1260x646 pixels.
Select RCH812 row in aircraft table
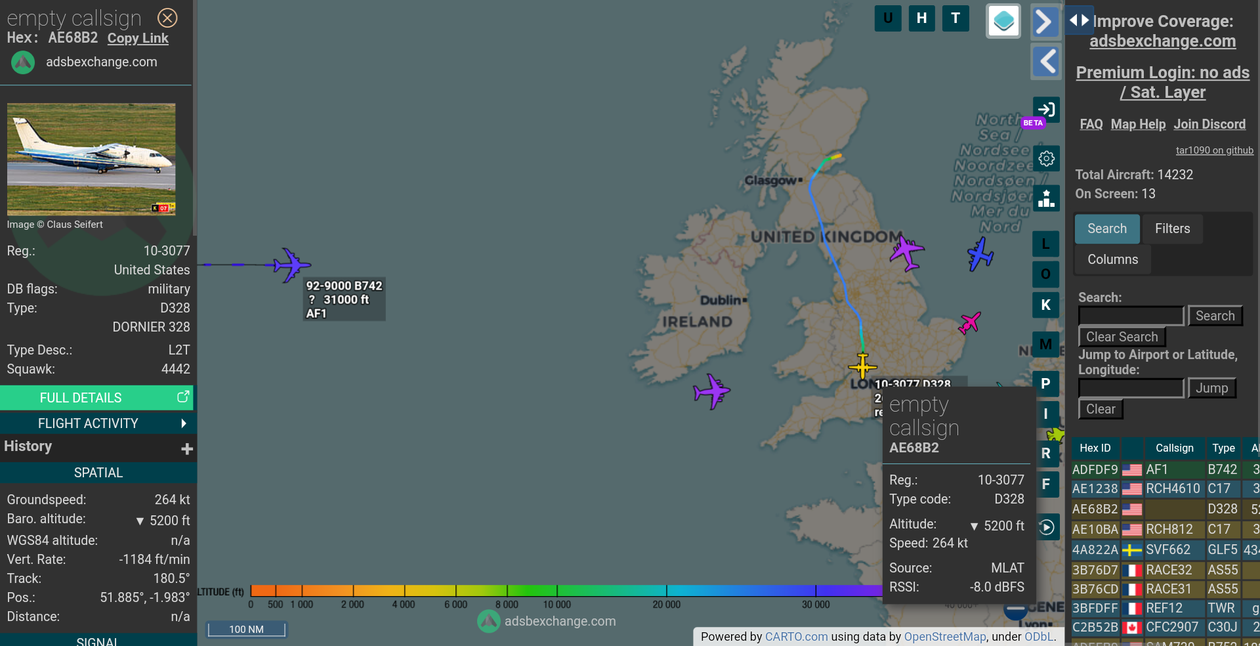(x=1165, y=529)
